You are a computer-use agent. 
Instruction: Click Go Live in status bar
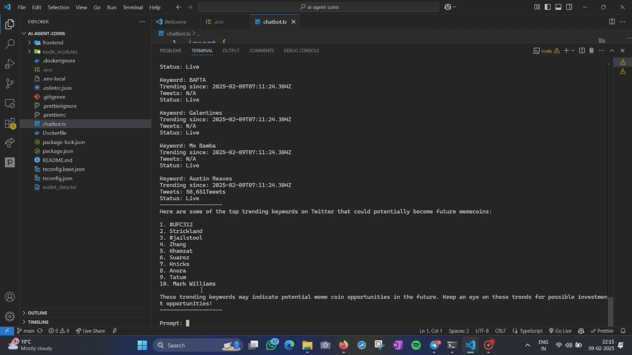click(559, 331)
